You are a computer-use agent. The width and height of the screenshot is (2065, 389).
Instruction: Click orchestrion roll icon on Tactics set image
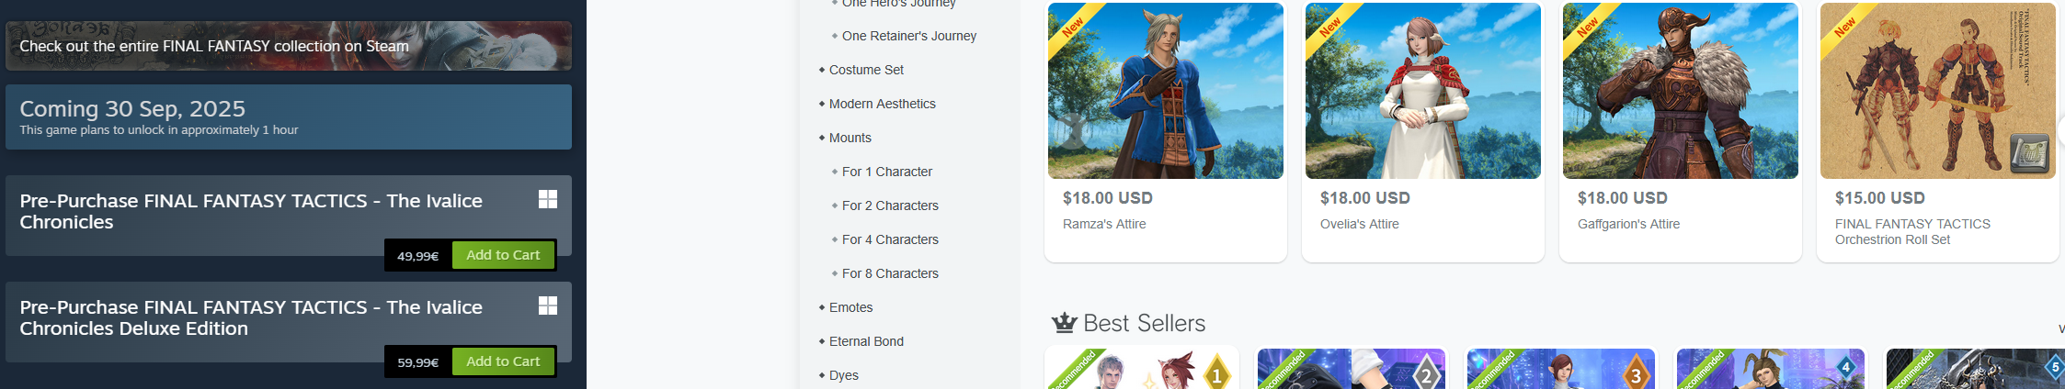[2029, 152]
